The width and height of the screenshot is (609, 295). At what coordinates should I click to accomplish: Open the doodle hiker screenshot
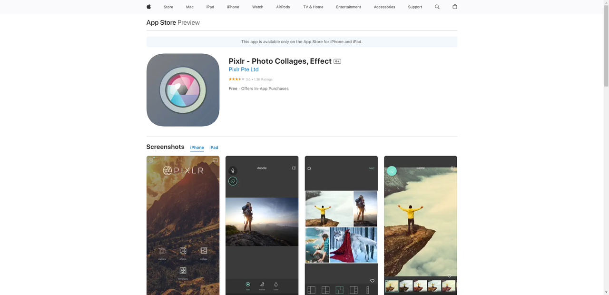(262, 226)
